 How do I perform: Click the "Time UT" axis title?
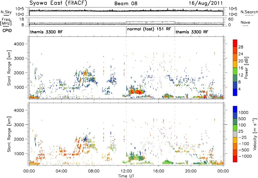point(126,176)
